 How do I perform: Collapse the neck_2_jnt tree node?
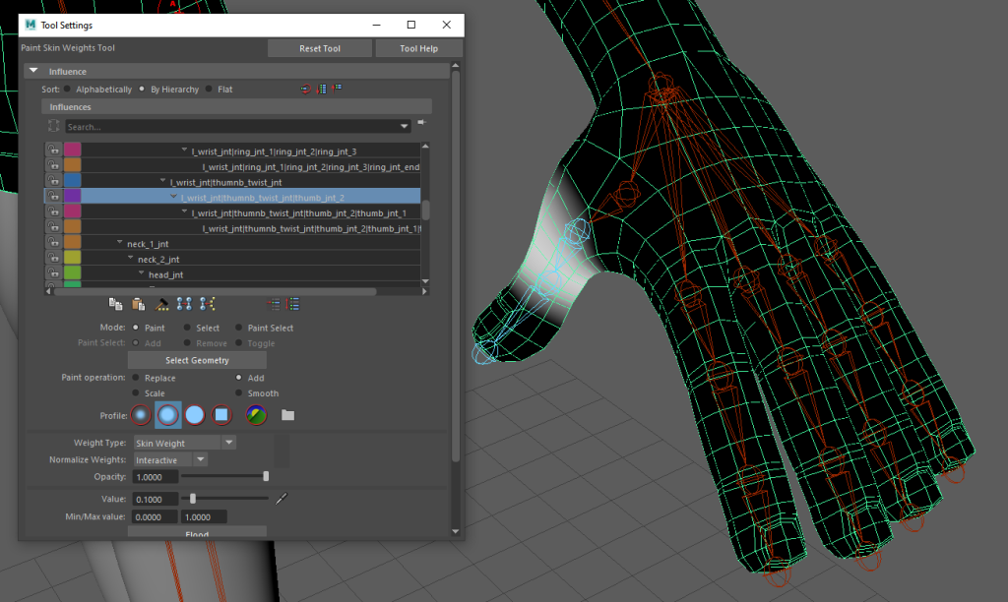coord(131,259)
